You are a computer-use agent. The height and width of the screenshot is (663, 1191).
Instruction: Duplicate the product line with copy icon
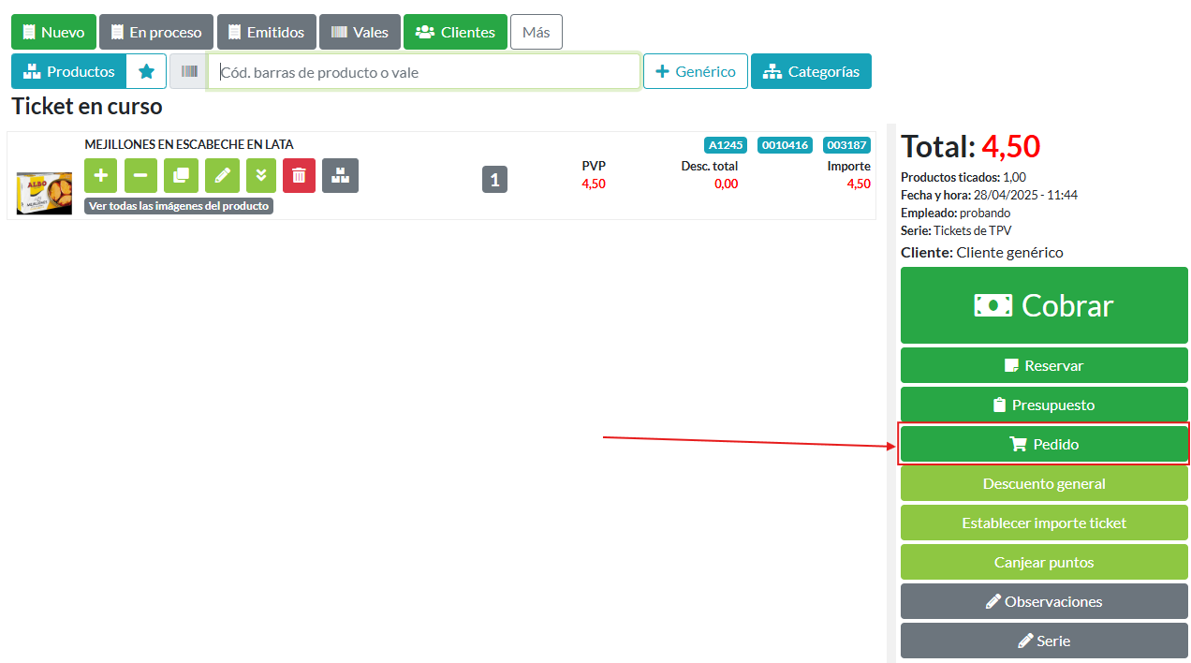pyautogui.click(x=181, y=175)
